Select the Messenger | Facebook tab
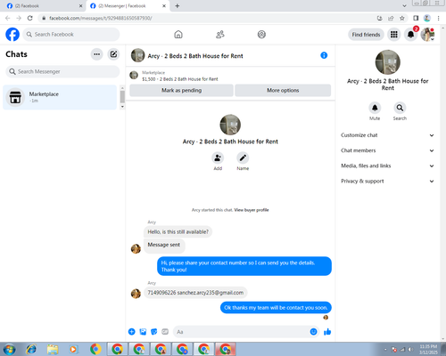Screen dimensions: 446x356 [128, 5]
